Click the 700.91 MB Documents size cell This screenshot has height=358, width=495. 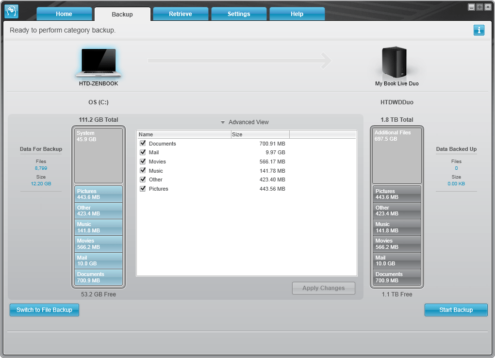click(x=272, y=144)
